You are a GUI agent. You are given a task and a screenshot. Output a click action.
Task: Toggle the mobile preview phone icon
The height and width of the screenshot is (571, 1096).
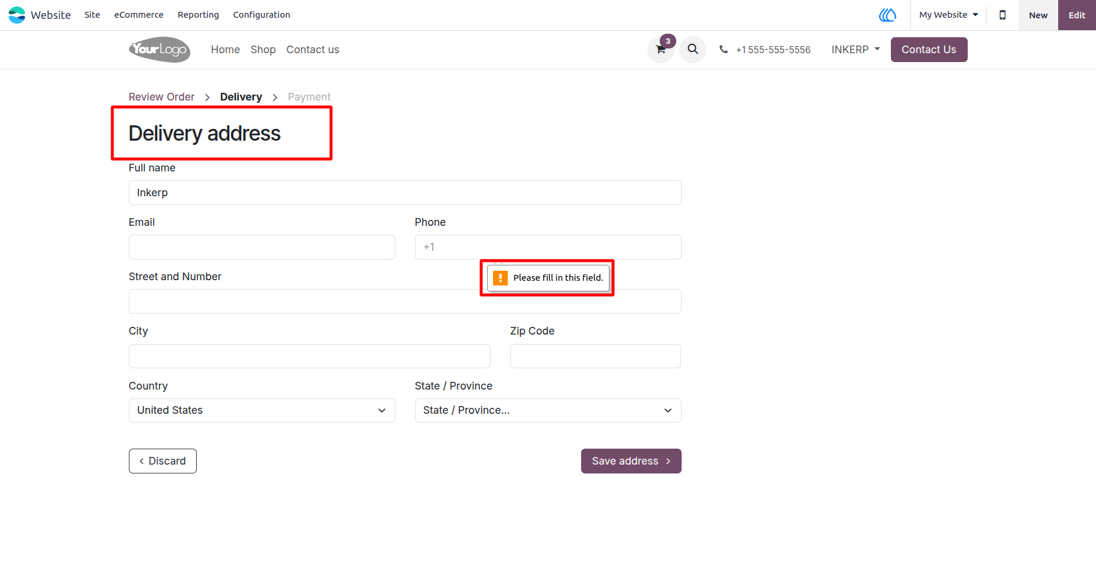[1003, 15]
